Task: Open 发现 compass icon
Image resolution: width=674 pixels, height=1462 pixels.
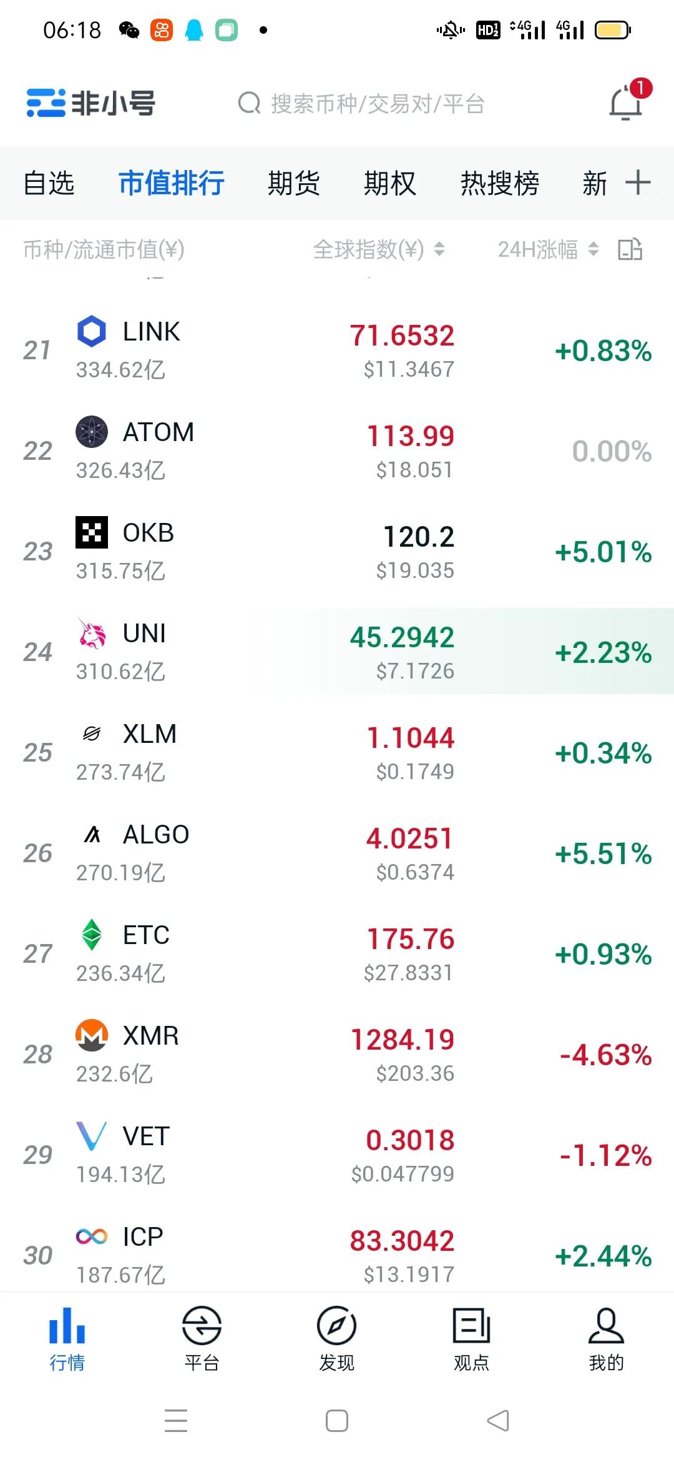Action: [336, 1325]
